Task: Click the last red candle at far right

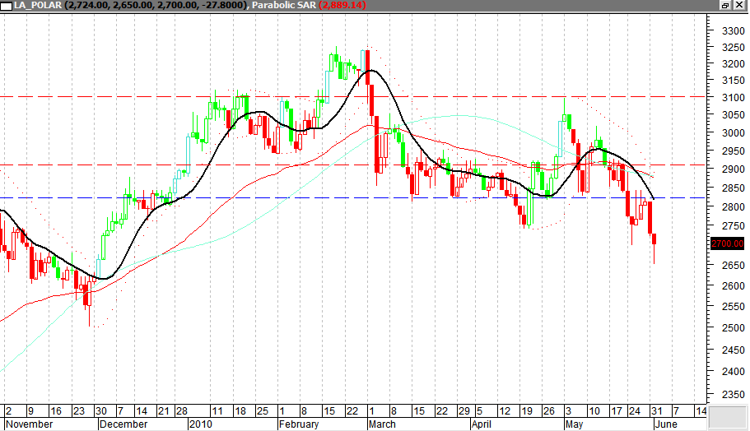Action: [x=655, y=239]
